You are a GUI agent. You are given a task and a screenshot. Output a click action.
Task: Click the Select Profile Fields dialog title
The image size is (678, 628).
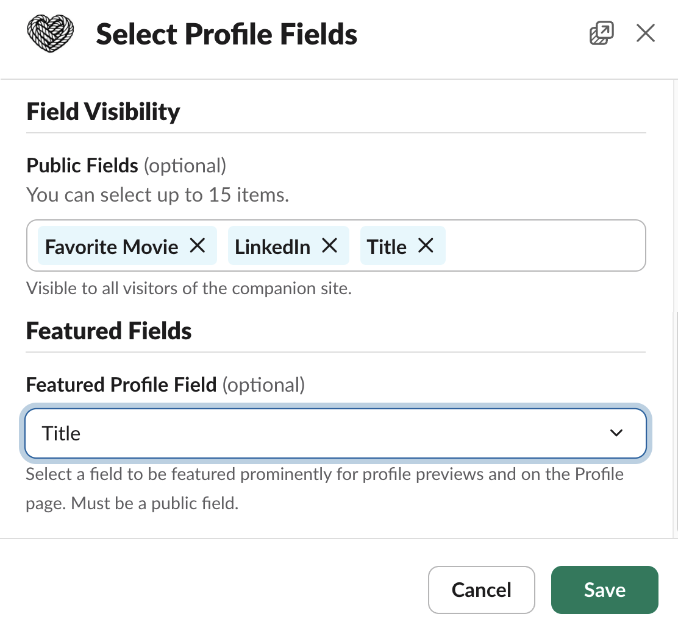pyautogui.click(x=227, y=34)
